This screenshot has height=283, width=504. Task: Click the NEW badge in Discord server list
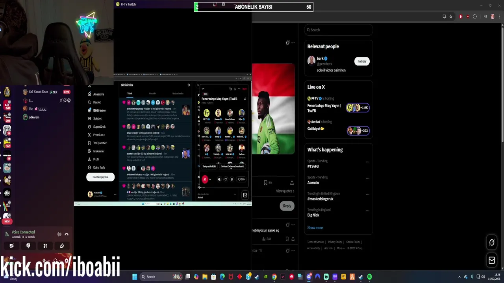[7, 221]
